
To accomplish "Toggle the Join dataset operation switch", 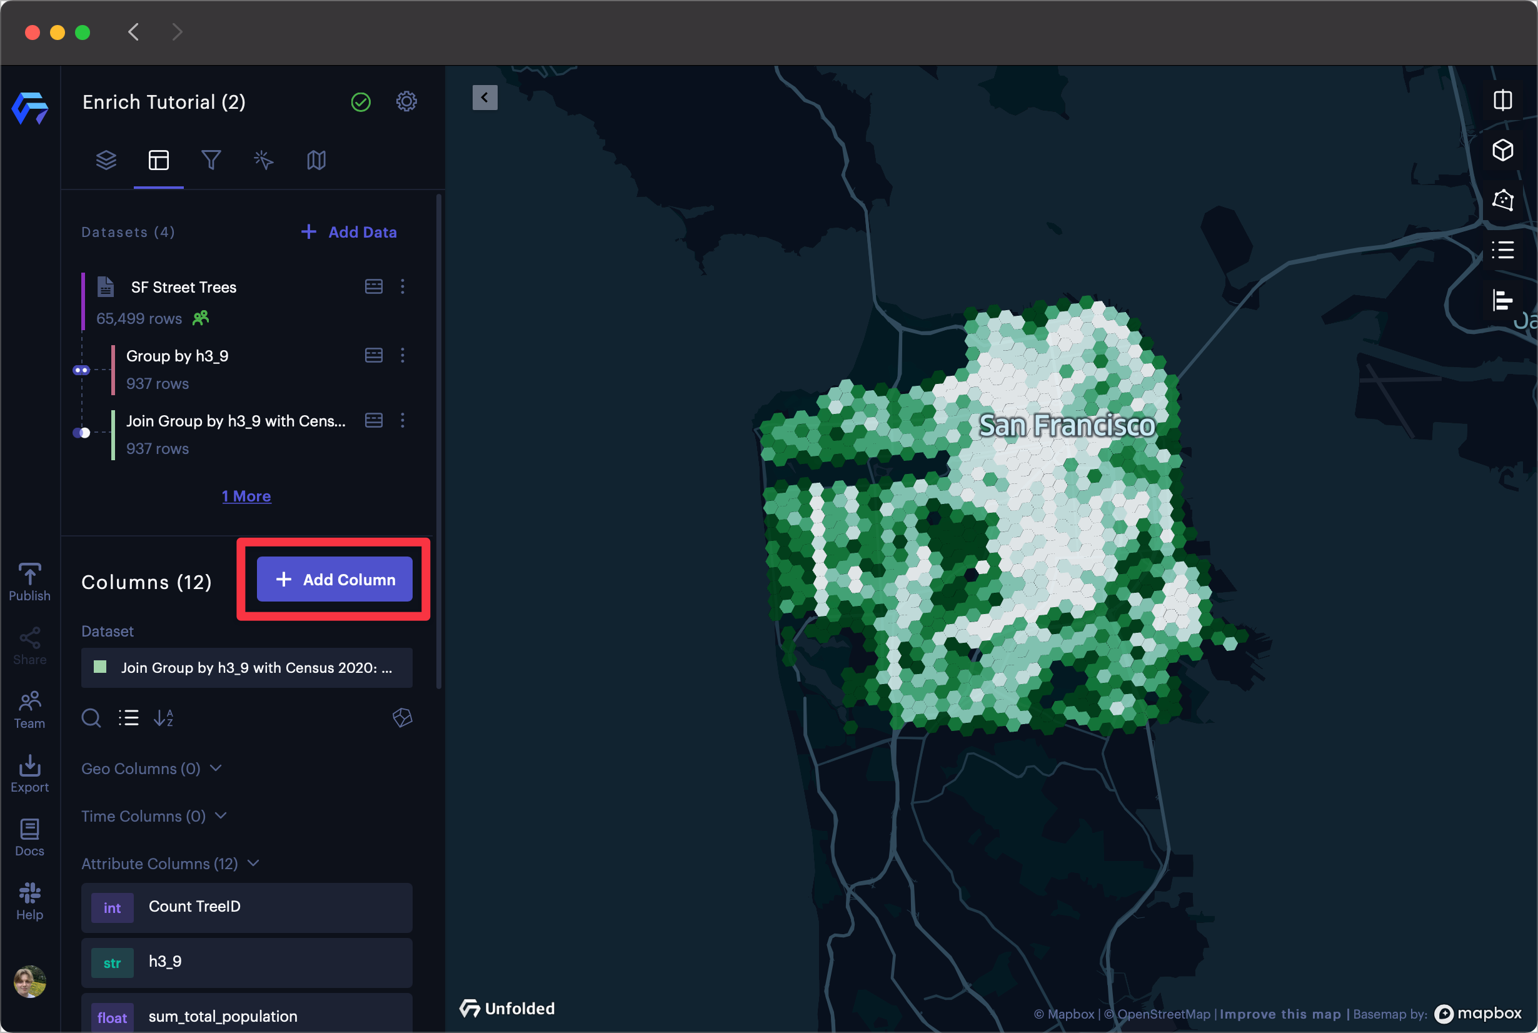I will click(81, 433).
